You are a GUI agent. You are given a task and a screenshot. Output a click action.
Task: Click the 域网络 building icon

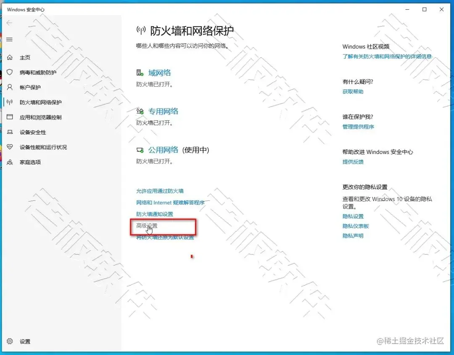point(140,72)
